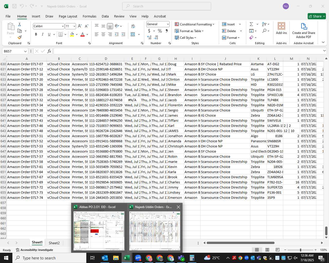Click the AutoSum sigma icon
This screenshot has height=263, width=329.
pyautogui.click(x=251, y=24)
